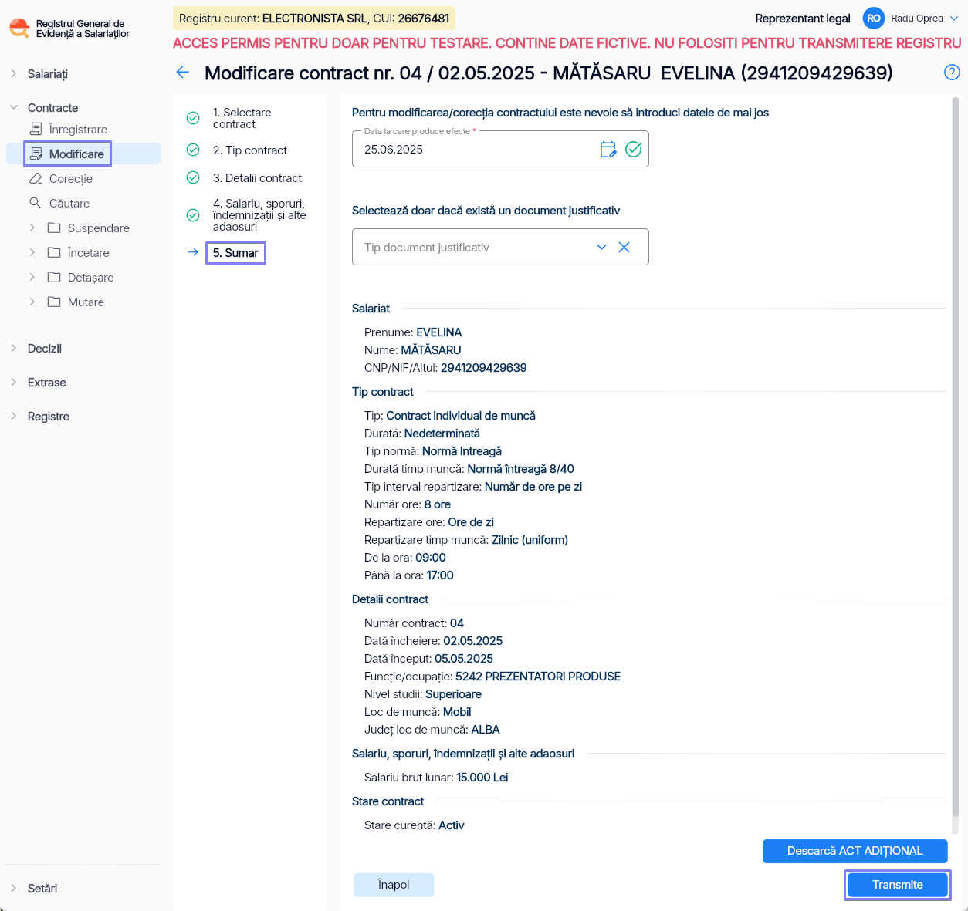The image size is (968, 911).
Task: Click the green check beside Selectare contract
Action: [x=193, y=118]
